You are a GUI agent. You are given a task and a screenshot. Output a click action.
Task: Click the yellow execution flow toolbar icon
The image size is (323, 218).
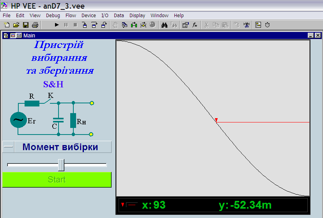point(143,25)
